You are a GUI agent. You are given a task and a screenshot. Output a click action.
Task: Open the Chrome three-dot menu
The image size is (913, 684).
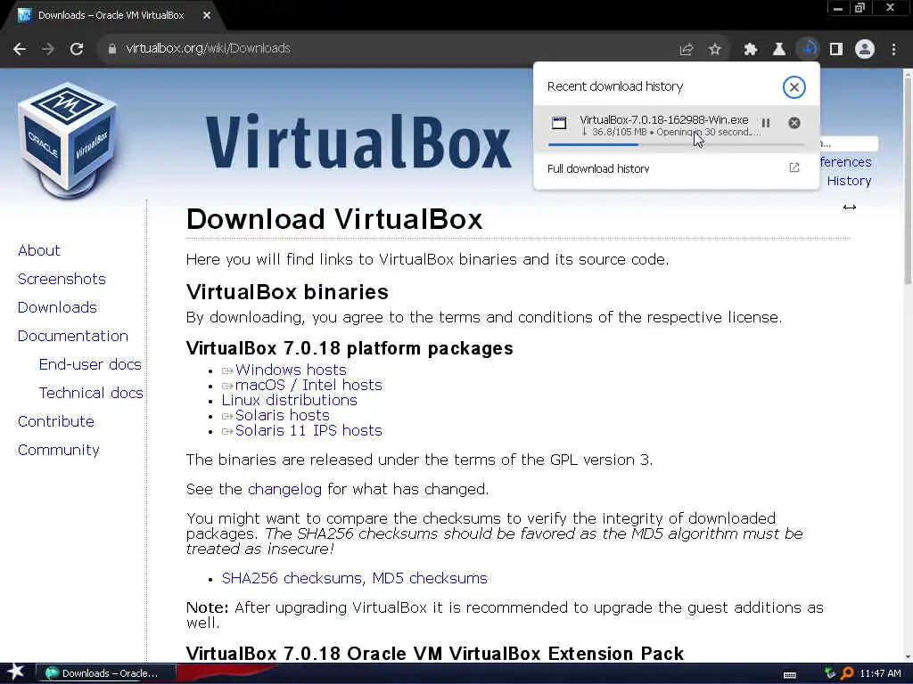893,50
